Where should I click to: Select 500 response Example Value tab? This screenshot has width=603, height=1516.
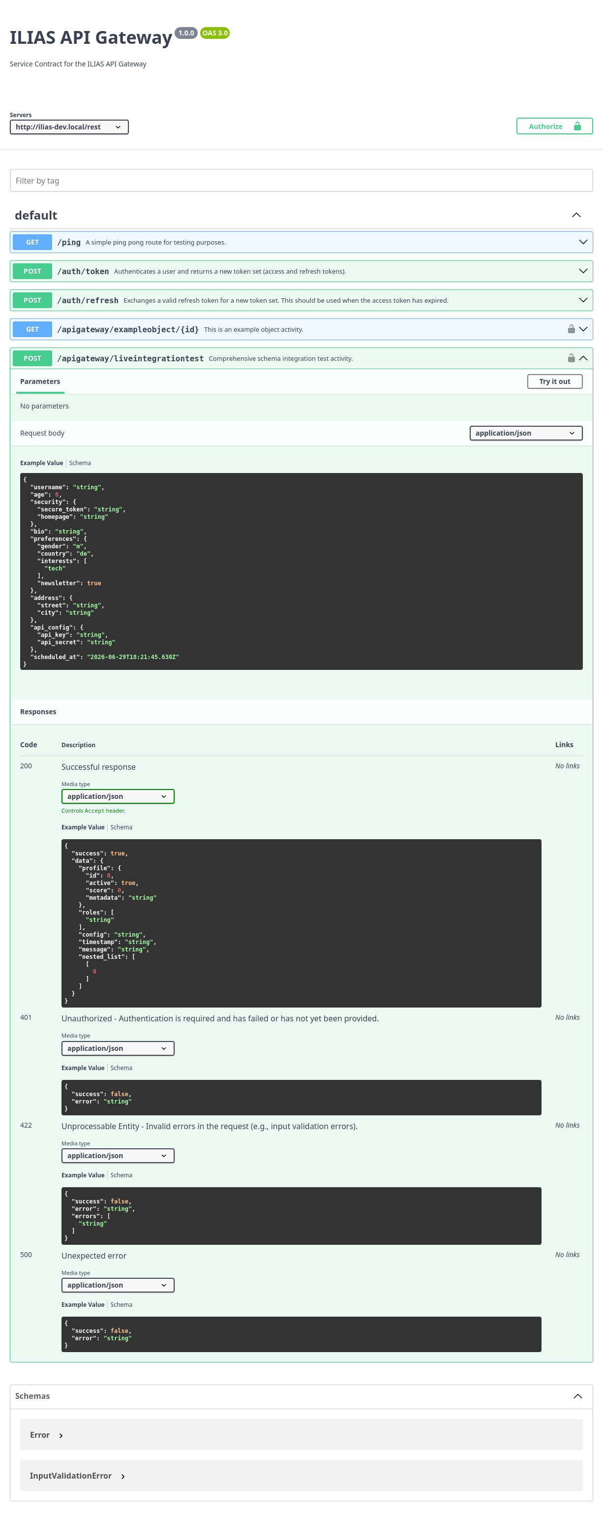click(82, 1305)
